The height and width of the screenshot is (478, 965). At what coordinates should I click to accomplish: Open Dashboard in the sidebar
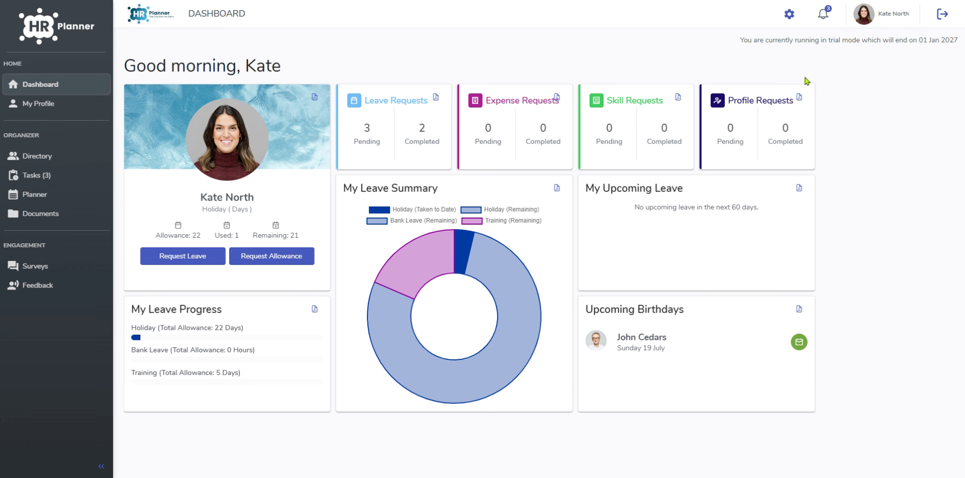point(56,84)
